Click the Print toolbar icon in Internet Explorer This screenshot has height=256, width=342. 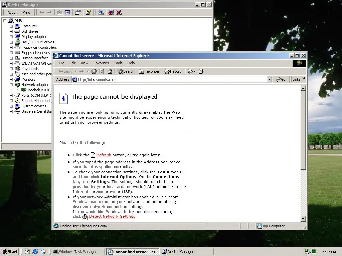[201, 71]
